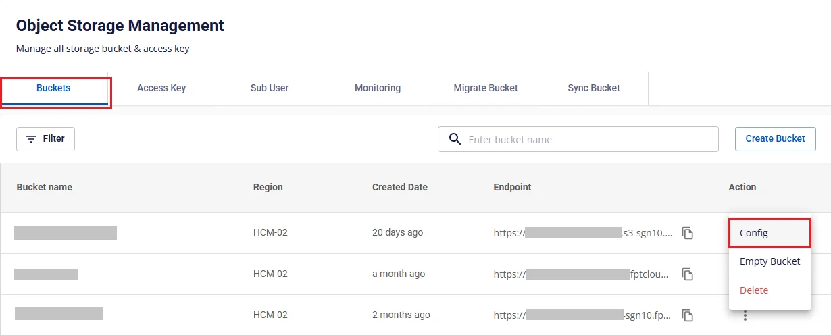Click the filter lines icon
The image size is (831, 335).
pos(31,139)
